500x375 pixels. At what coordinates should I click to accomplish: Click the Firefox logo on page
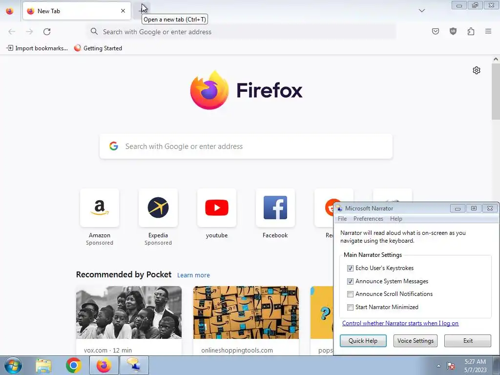point(209,90)
